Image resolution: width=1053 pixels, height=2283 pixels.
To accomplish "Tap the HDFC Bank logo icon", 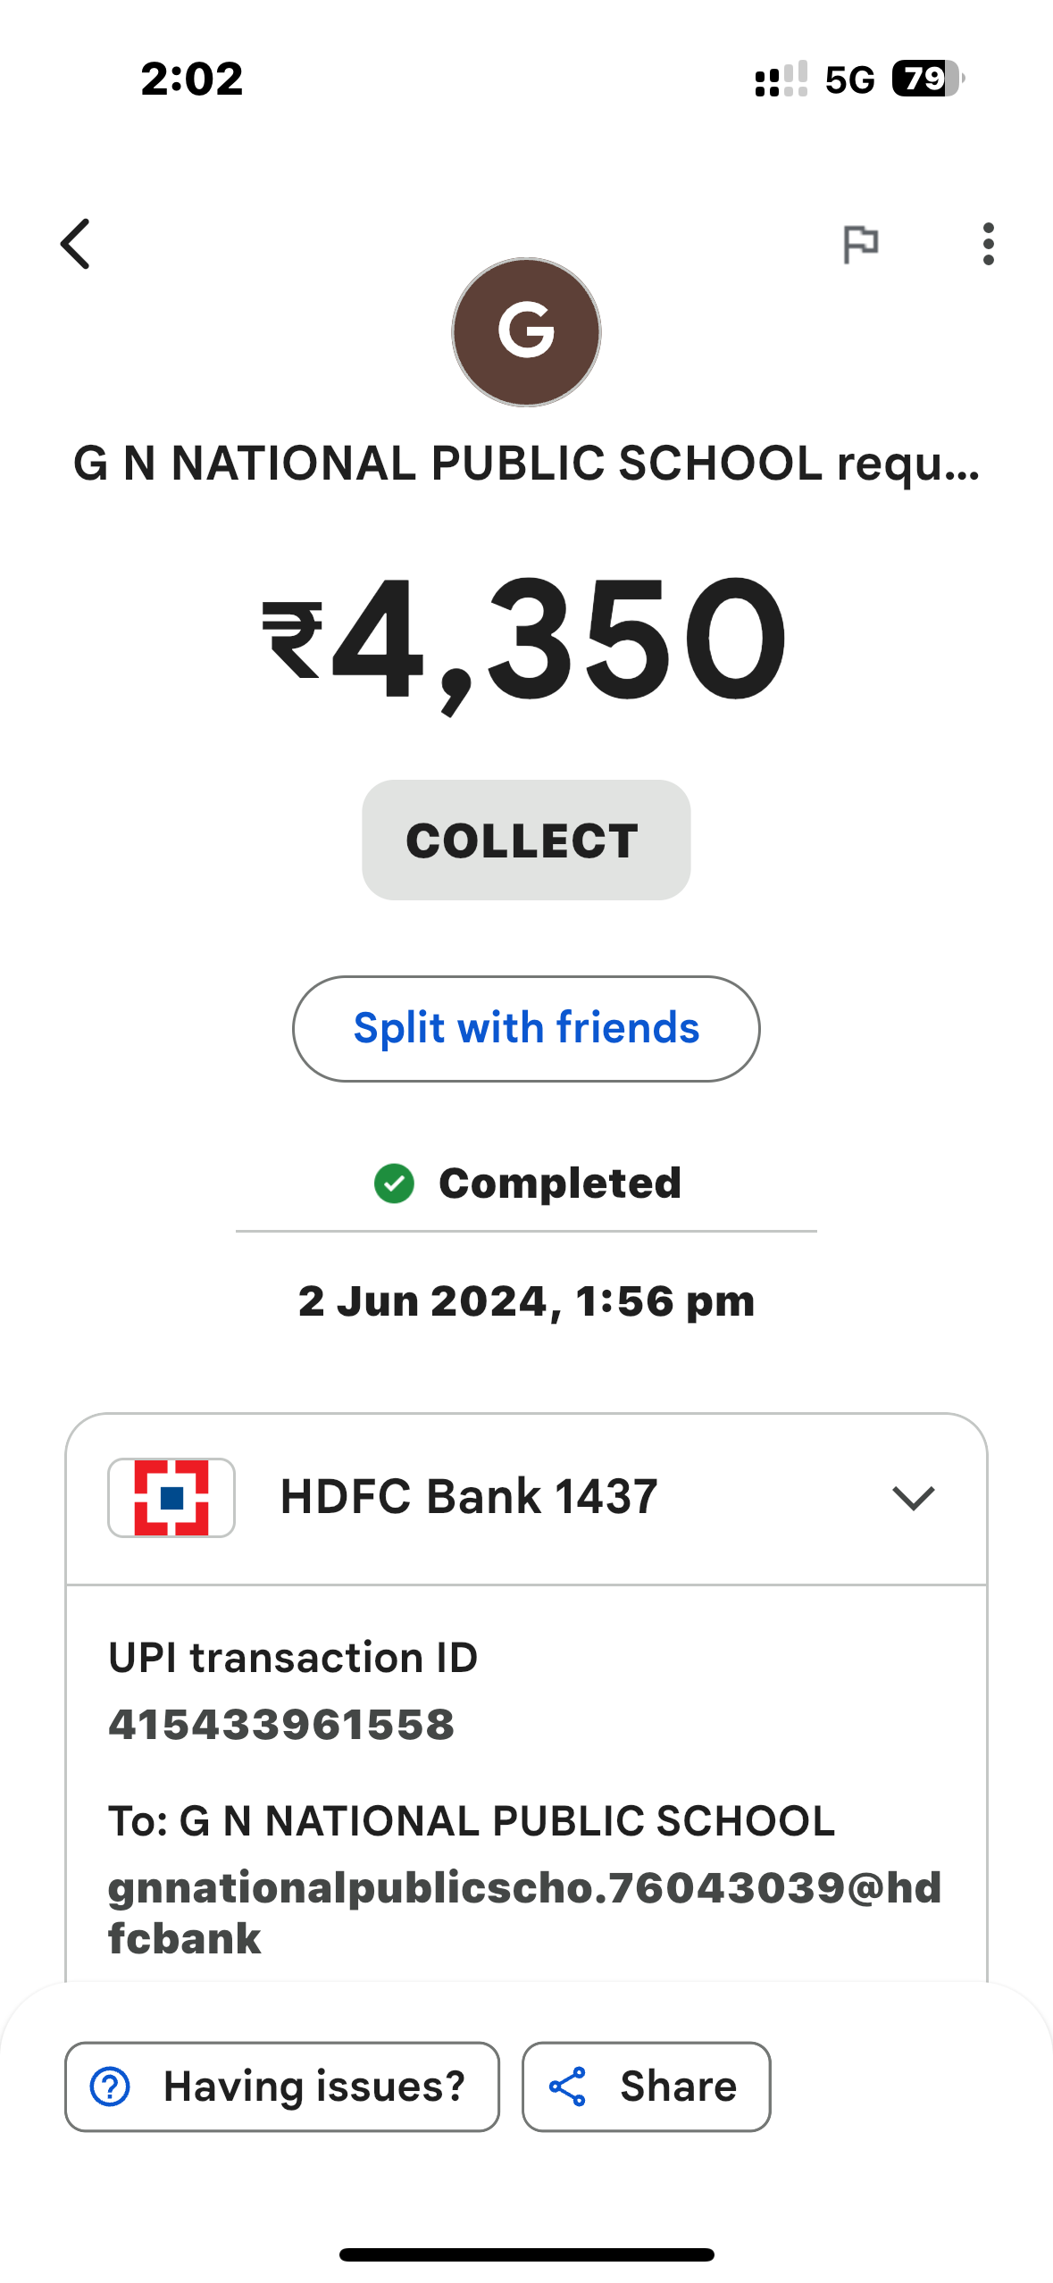I will pos(171,1497).
